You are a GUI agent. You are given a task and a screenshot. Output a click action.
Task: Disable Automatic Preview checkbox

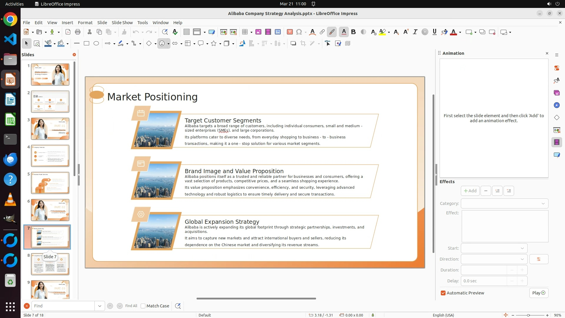click(x=443, y=293)
